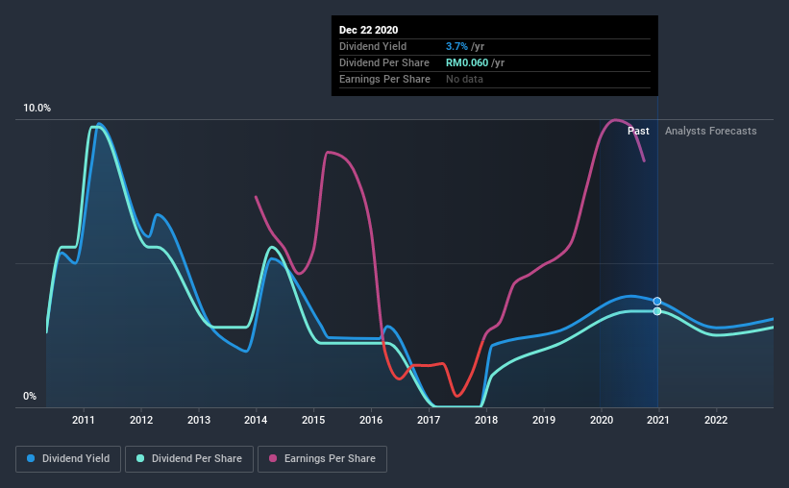
Task: Click the 10.0% y-axis label
Action: (37, 109)
